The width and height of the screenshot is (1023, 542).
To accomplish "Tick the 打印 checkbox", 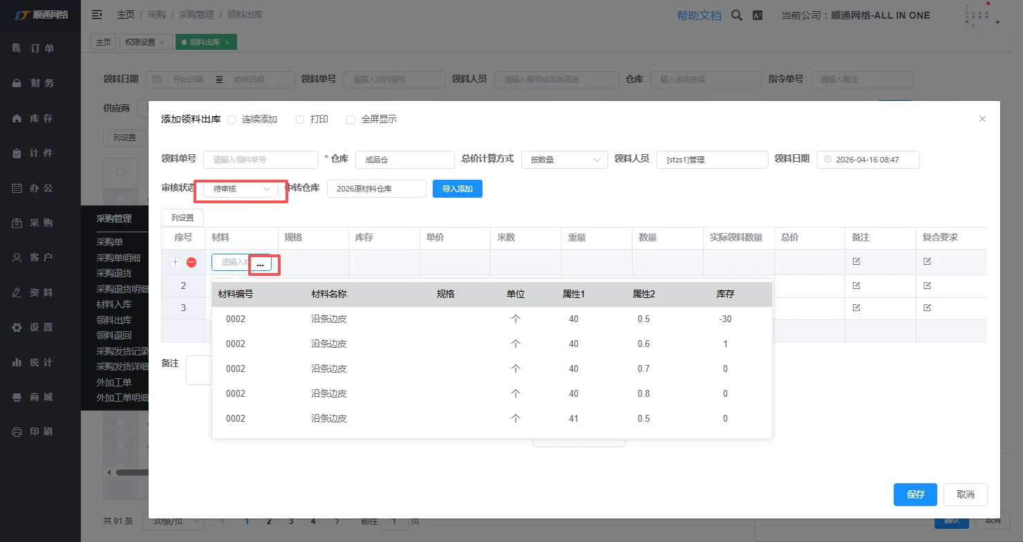I will [x=300, y=120].
